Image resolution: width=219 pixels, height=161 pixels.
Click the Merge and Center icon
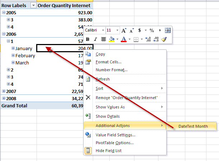167,31
